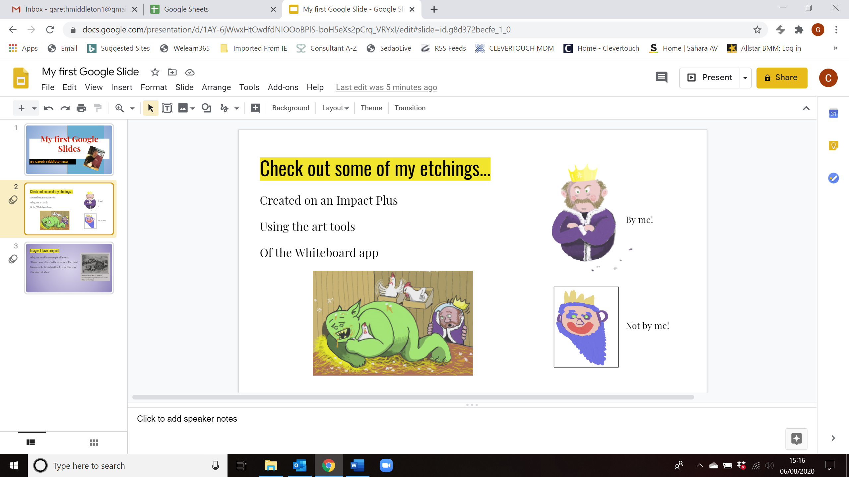Click the zoom magnifier icon
This screenshot has width=849, height=477.
(x=119, y=108)
